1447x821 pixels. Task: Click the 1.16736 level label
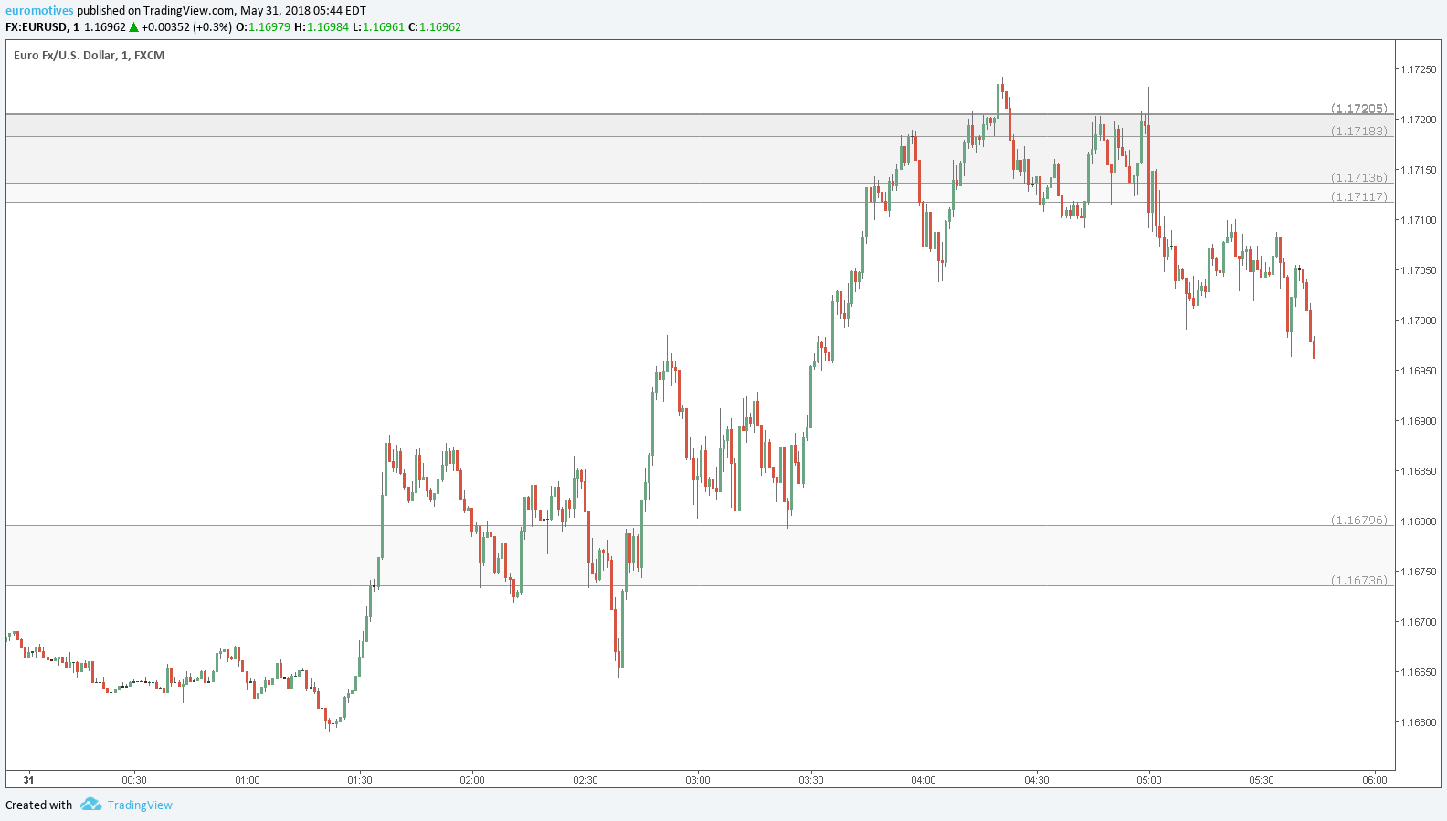pos(1359,581)
